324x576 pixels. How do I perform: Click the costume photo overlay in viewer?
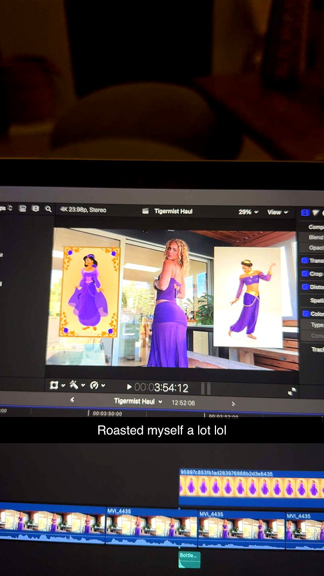pyautogui.click(x=248, y=297)
